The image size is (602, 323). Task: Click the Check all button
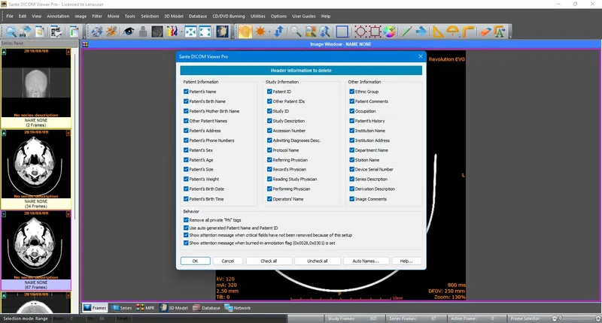tap(269, 261)
